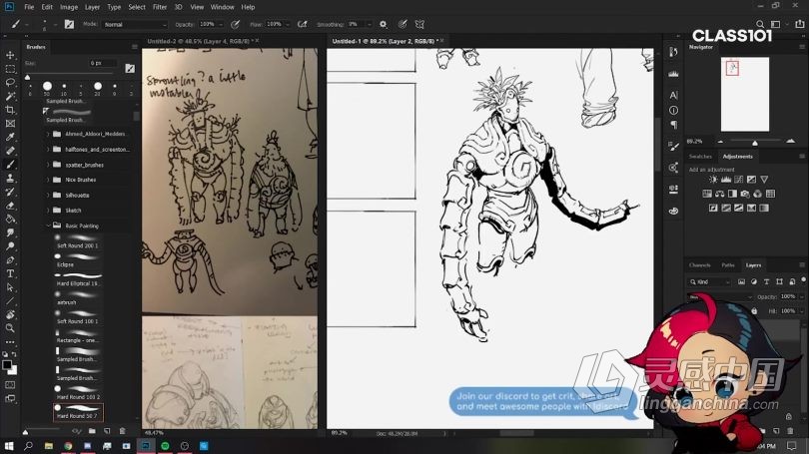
Task: Open the Flow value dropdown arrow
Action: (288, 24)
